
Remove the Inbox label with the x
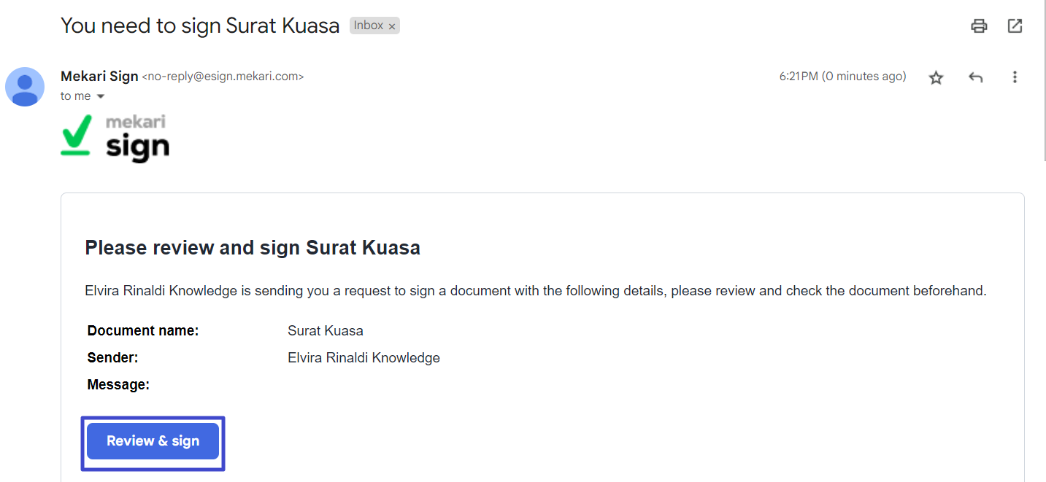[x=392, y=26]
